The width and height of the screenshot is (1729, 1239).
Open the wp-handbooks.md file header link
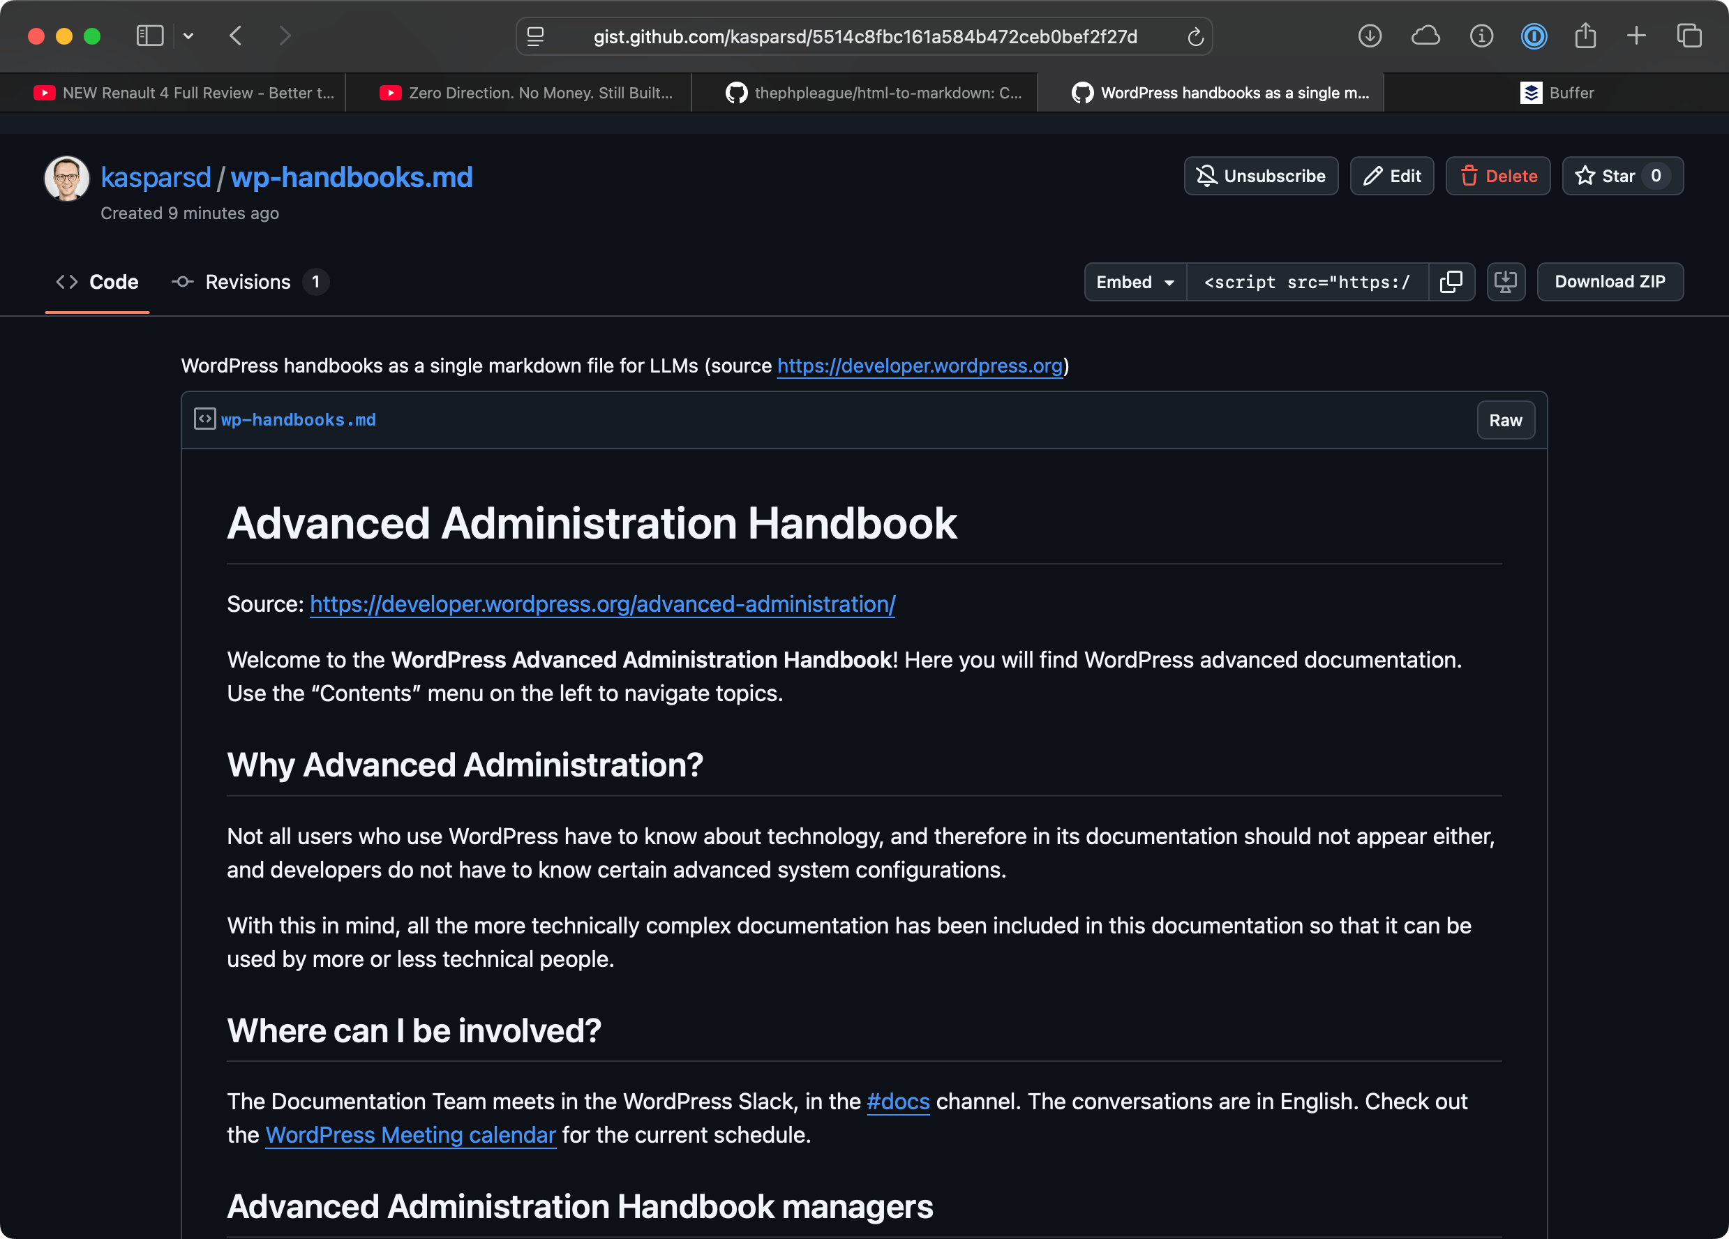[298, 420]
